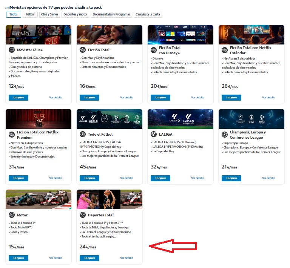Click the steering wheel icon beside Motor
This screenshot has height=268, width=290.
tap(12, 215)
